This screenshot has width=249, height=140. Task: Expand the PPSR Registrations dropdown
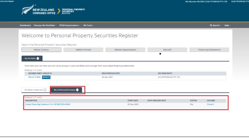tap(70, 25)
